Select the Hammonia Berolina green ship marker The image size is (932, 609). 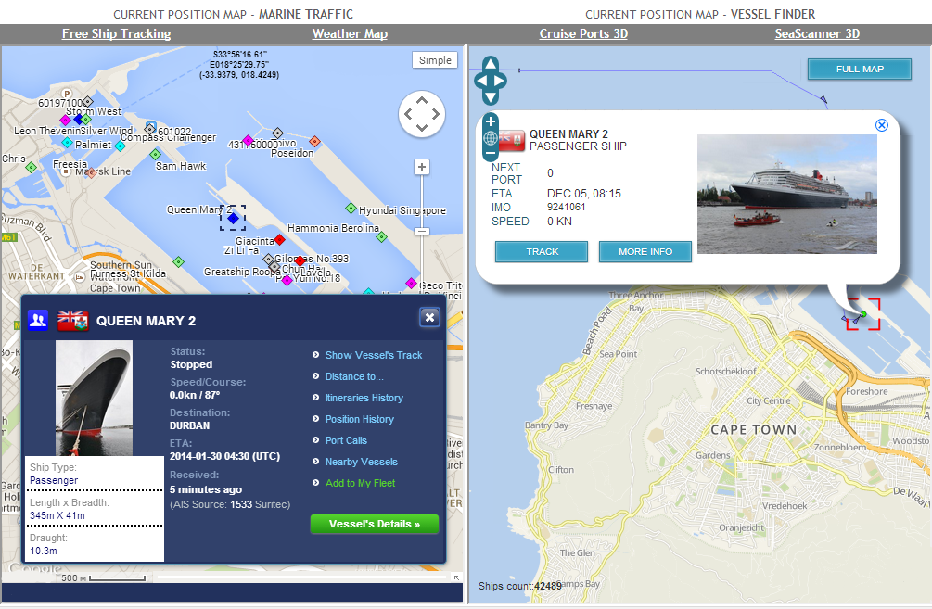pyautogui.click(x=381, y=237)
